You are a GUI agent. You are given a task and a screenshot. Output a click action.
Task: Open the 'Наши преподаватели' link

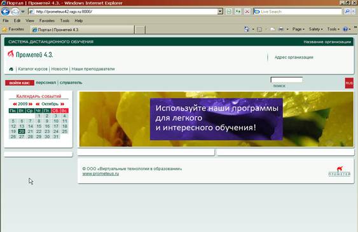[x=93, y=69]
